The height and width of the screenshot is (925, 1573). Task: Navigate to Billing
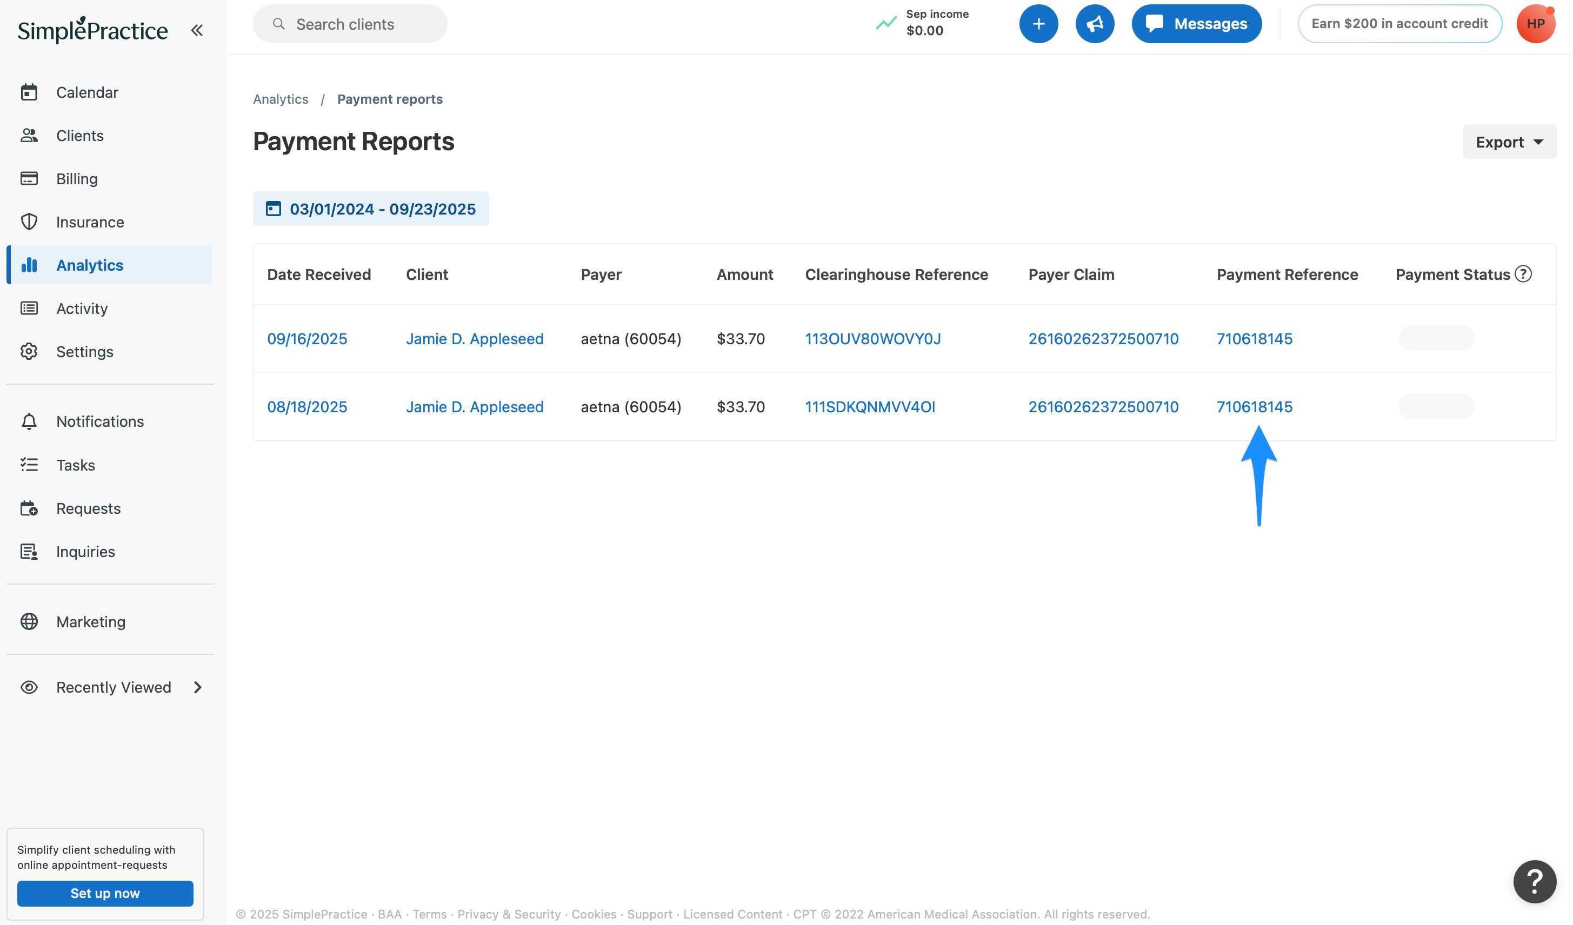pos(76,178)
